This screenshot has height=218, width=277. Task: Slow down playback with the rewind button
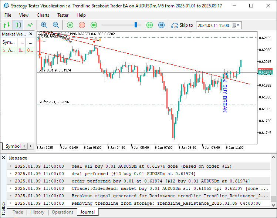pos(94,25)
